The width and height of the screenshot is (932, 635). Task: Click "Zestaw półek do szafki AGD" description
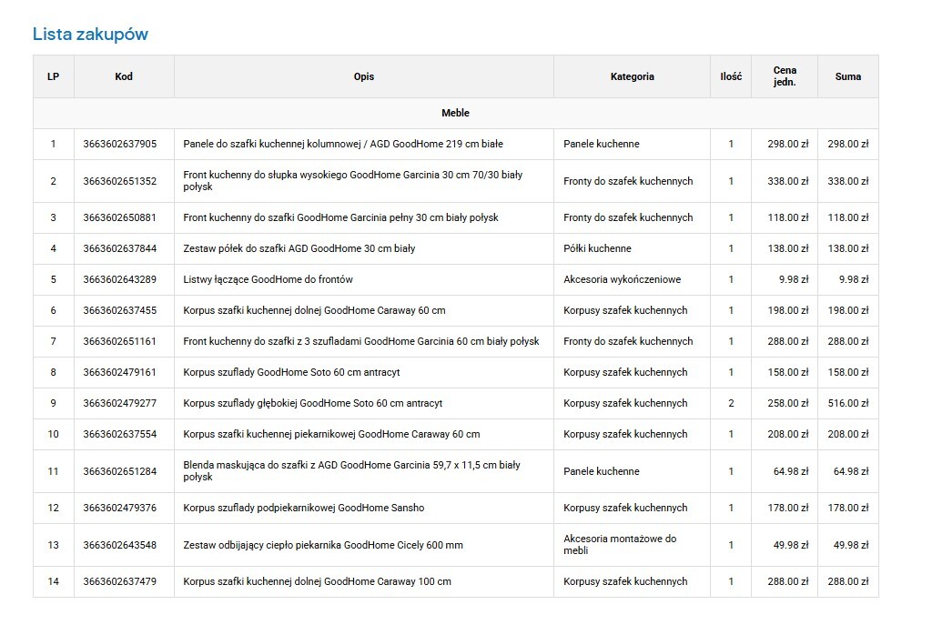tap(299, 248)
